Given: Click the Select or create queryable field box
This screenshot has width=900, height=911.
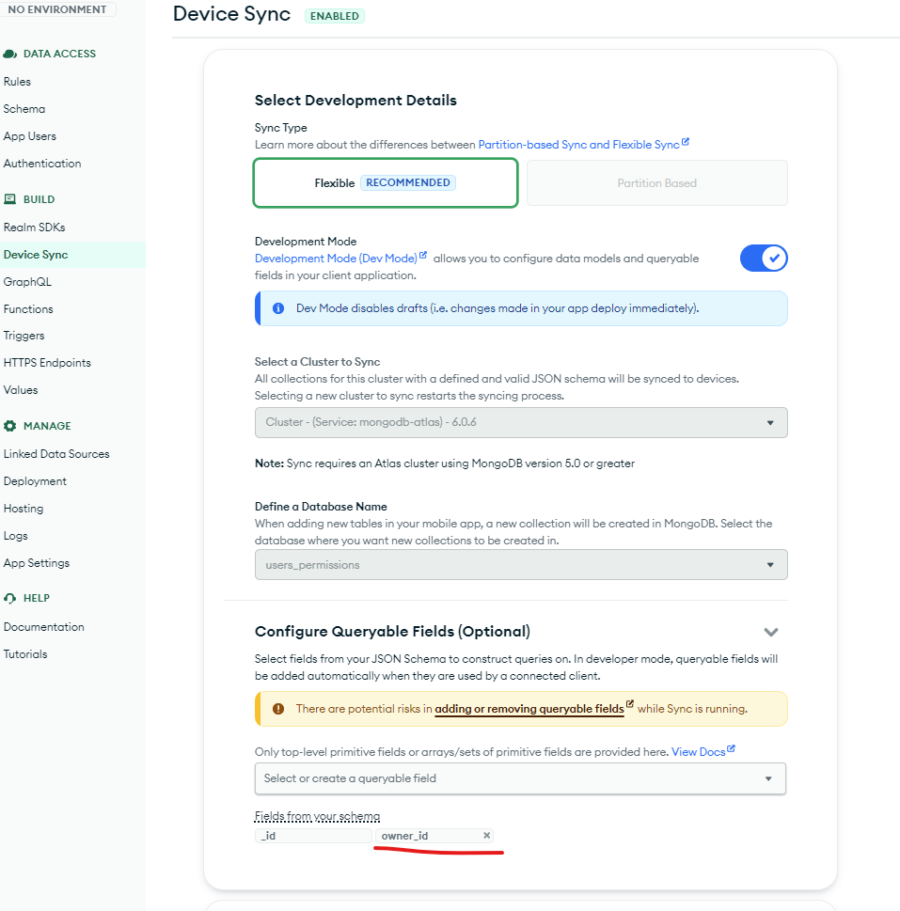Looking at the screenshot, I should pos(520,778).
